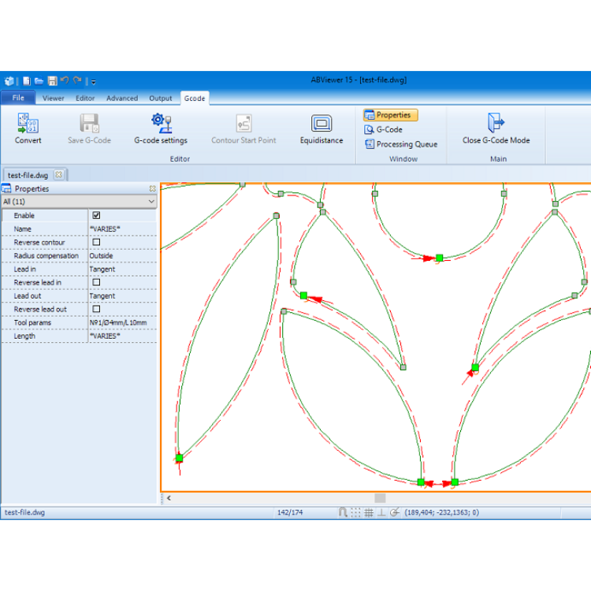Toggle the snap magnet icon in status bar

click(x=343, y=512)
